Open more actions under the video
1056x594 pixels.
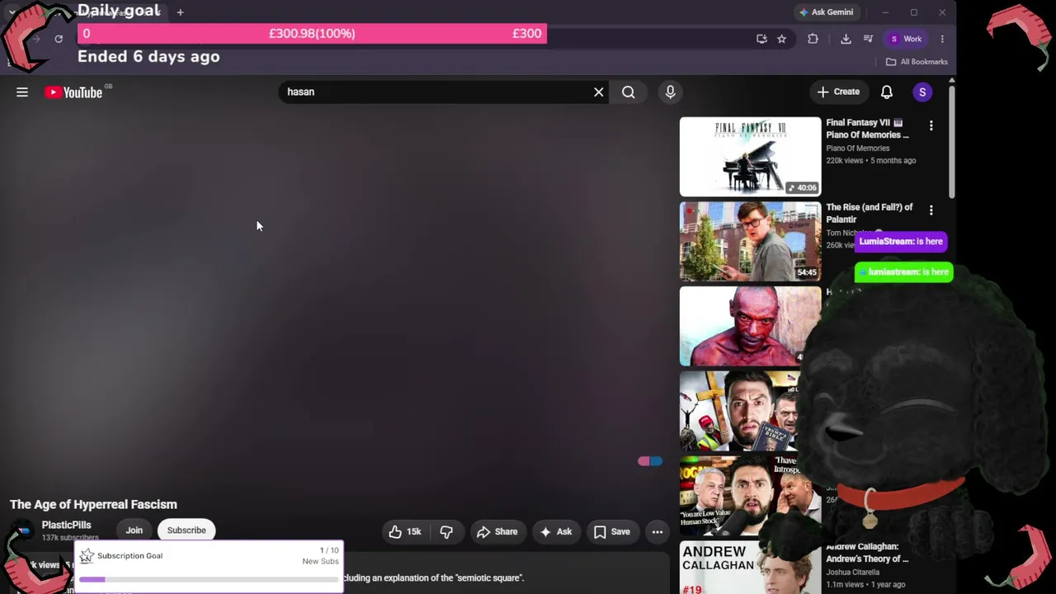(658, 532)
